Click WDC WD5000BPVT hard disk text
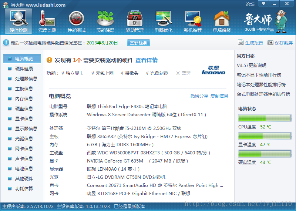This screenshot has width=296, height=211. pyautogui.click(x=149, y=153)
